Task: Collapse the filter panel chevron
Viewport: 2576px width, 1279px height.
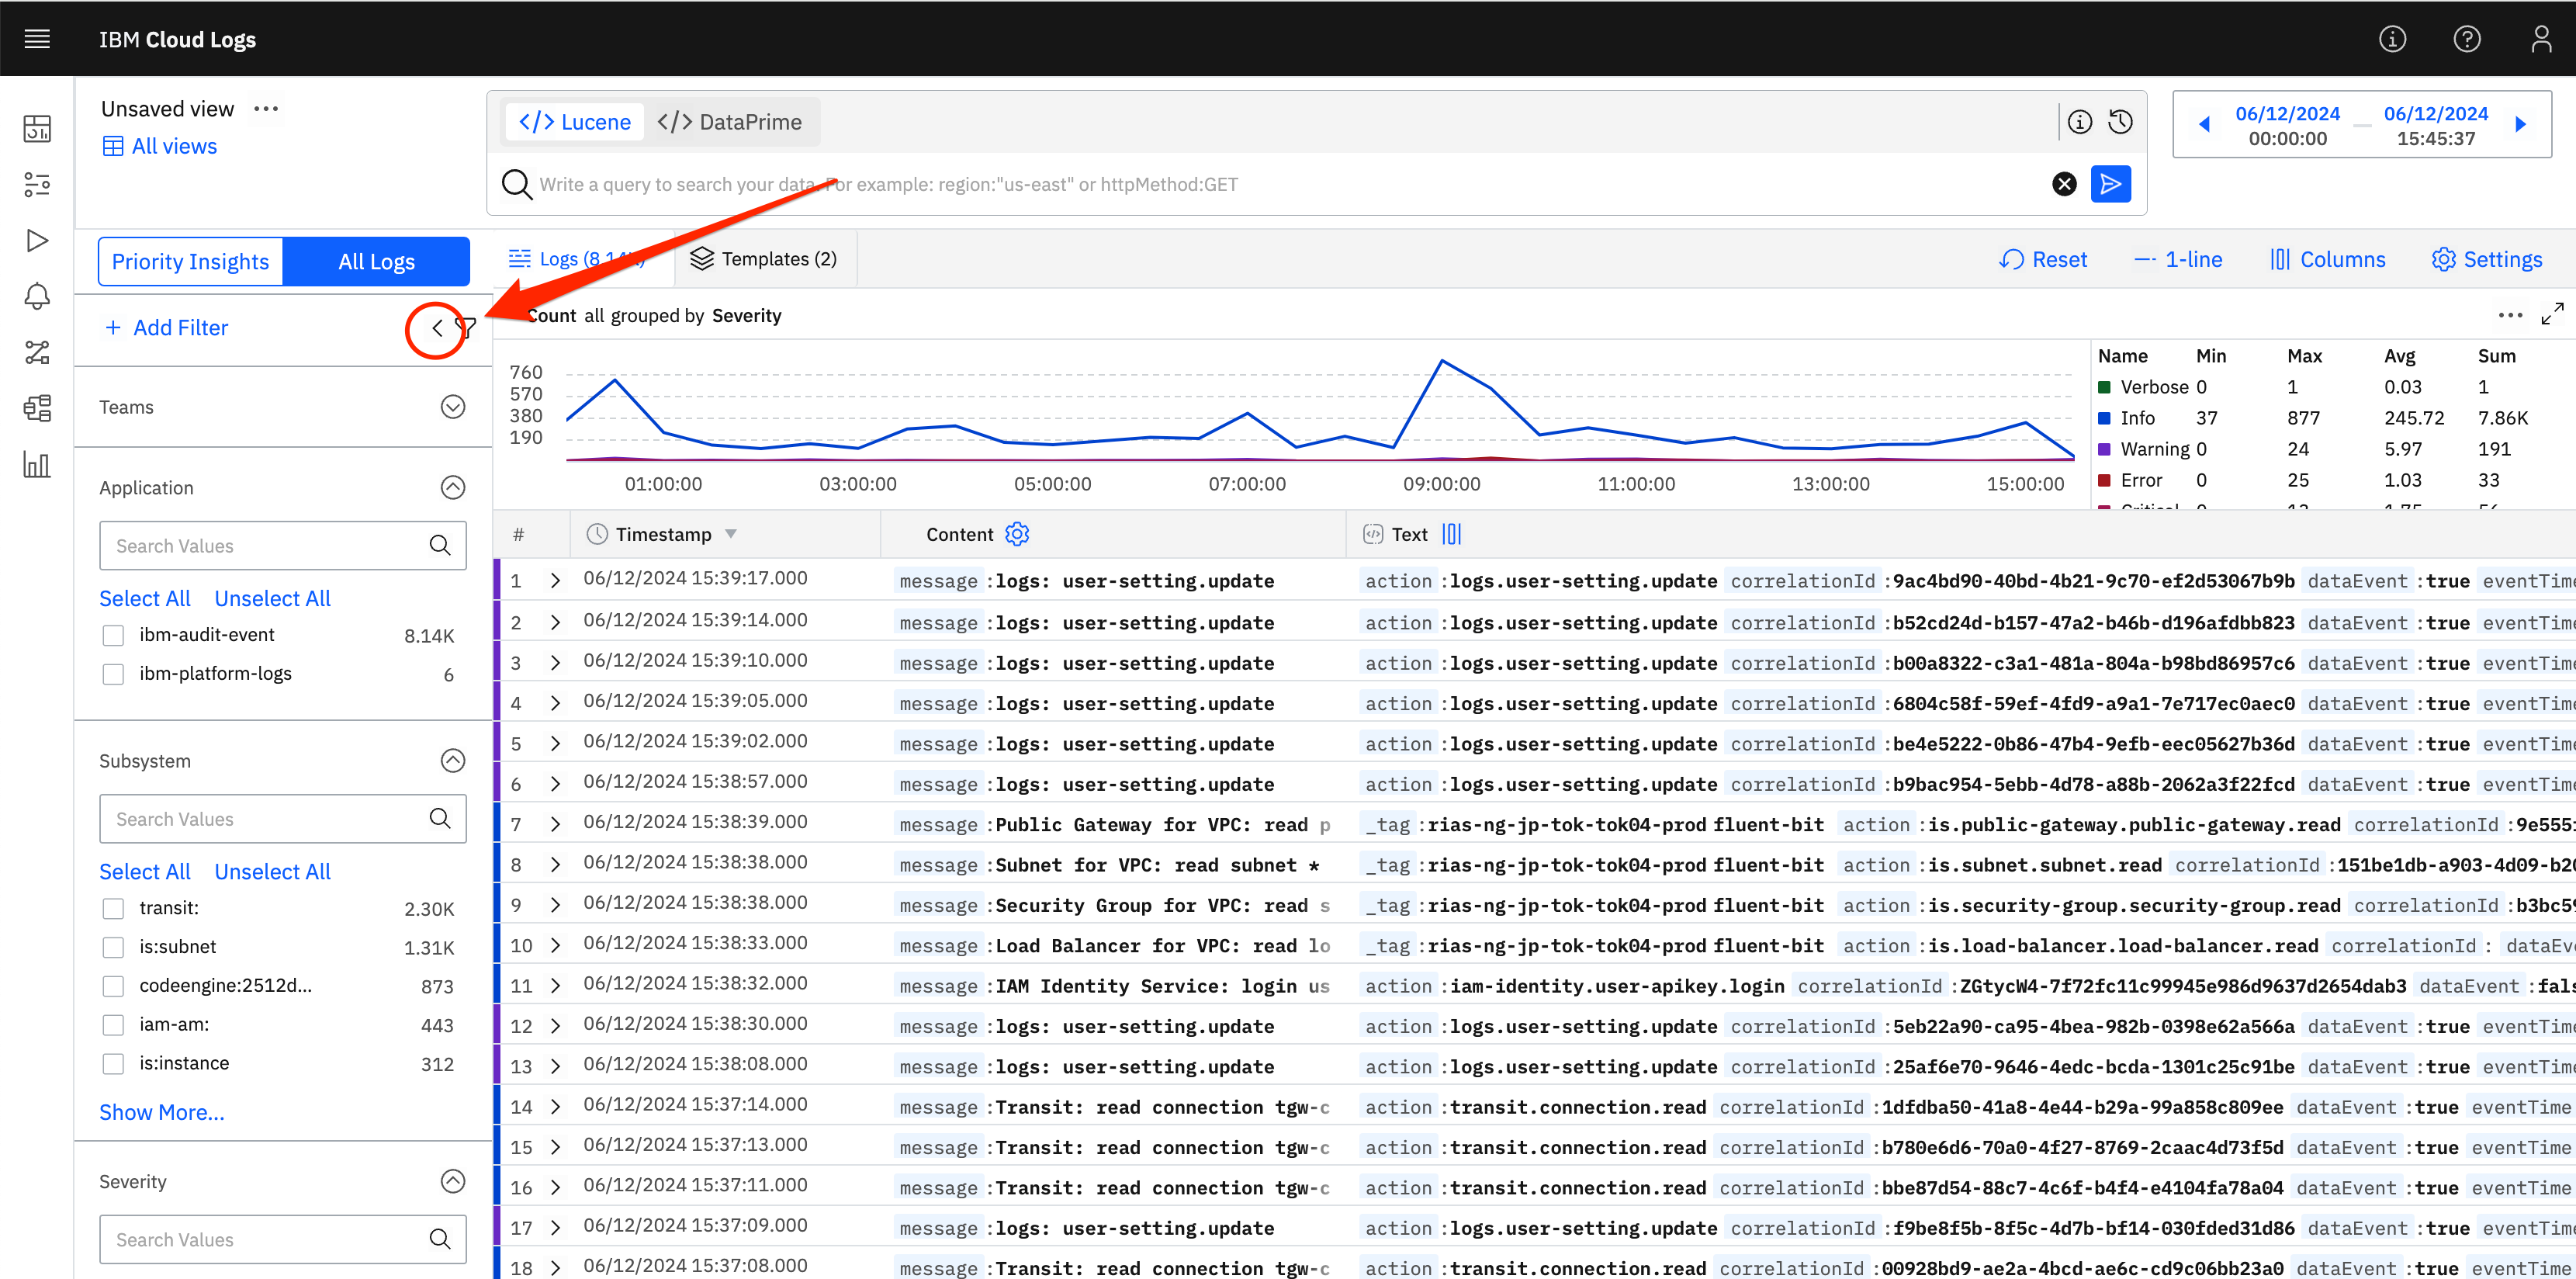Action: pos(437,328)
